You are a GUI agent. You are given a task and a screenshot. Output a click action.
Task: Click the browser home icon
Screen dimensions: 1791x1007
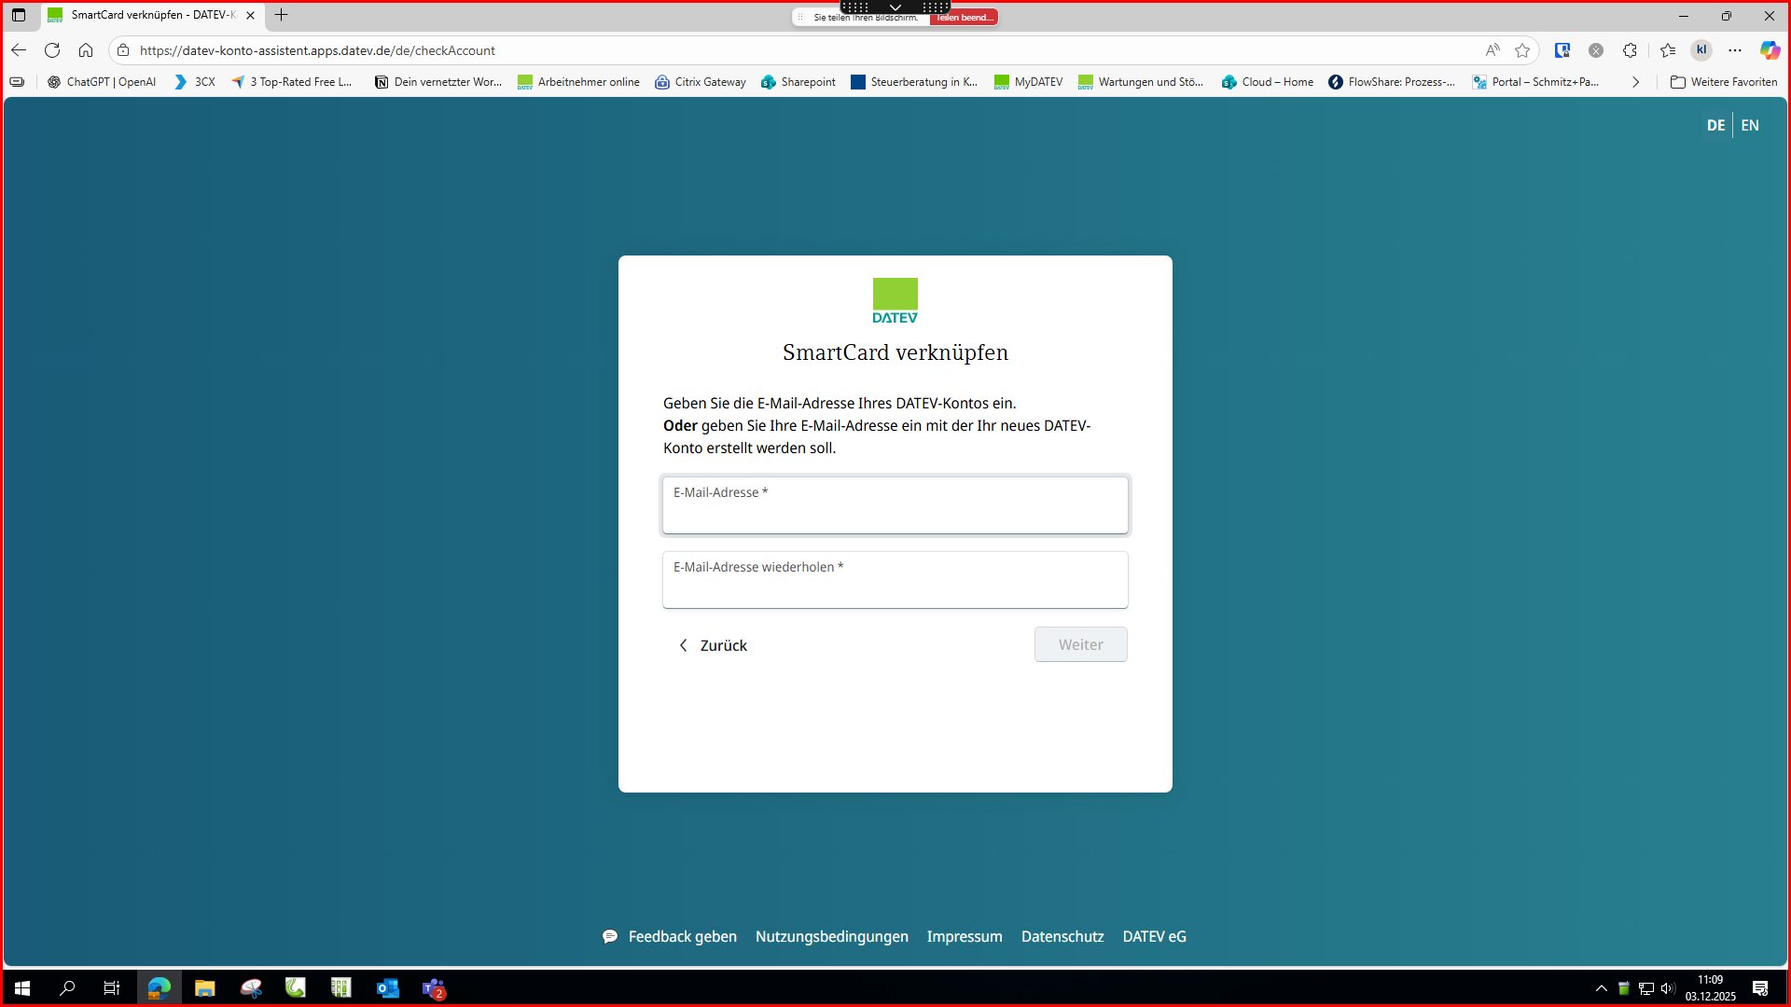[x=86, y=50]
